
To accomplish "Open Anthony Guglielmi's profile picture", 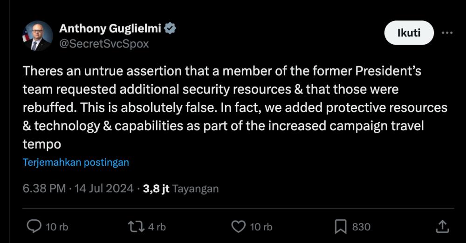I will click(37, 36).
